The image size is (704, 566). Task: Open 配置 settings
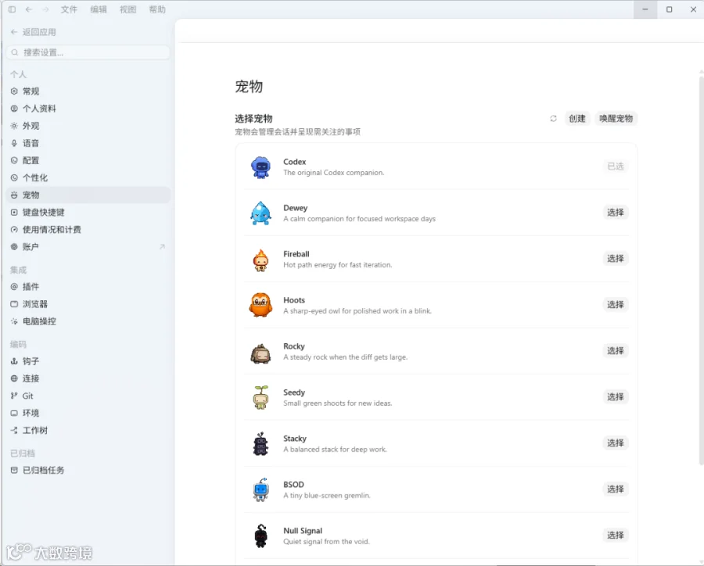(x=88, y=160)
